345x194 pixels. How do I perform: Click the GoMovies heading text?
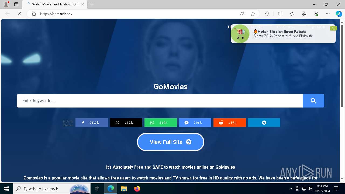(x=171, y=86)
